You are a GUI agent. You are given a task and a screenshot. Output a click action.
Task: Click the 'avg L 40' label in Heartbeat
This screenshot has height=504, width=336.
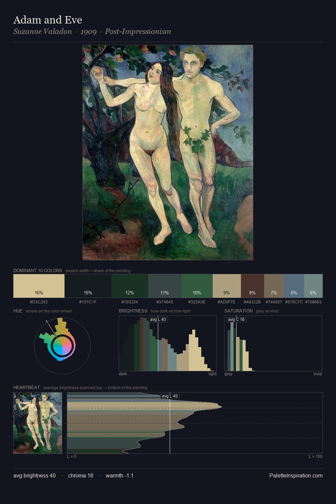170,396
